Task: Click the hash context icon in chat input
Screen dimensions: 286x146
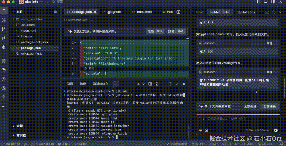Action: [x=200, y=130]
